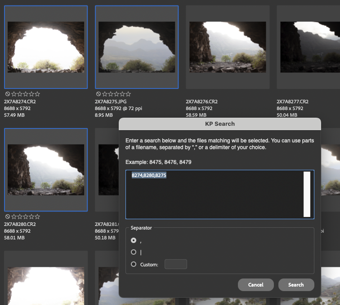Click the text area's vertical scrollbar

307,194
